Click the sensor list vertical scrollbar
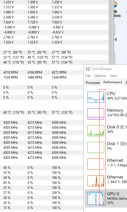This screenshot has height=212, width=127. click(111, 32)
